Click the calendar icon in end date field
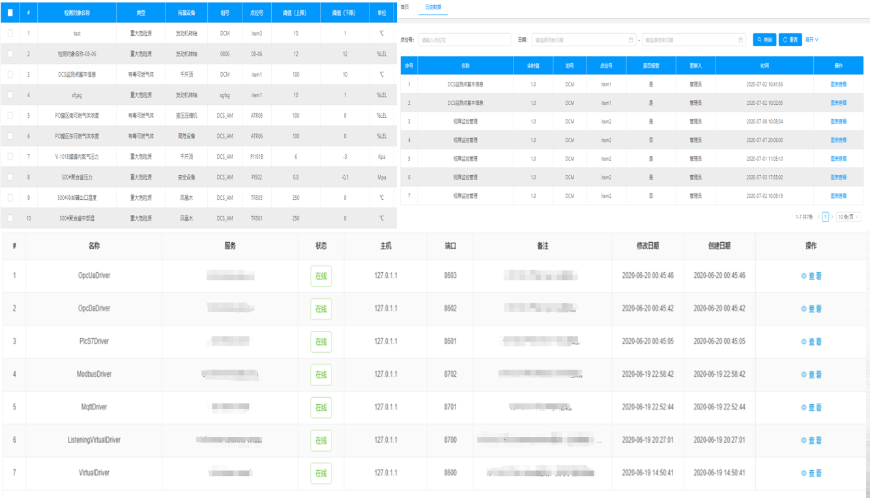This screenshot has width=870, height=498. pos(740,40)
